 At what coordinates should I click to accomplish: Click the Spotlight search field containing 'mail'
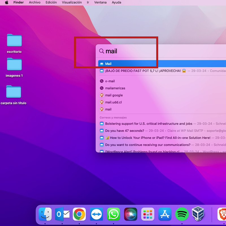[x=141, y=51]
